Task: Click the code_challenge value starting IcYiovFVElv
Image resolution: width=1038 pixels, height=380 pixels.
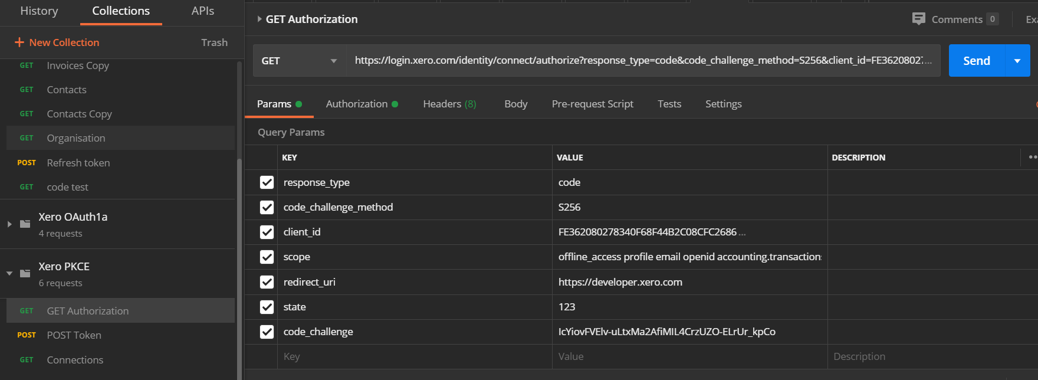Action: (689, 332)
